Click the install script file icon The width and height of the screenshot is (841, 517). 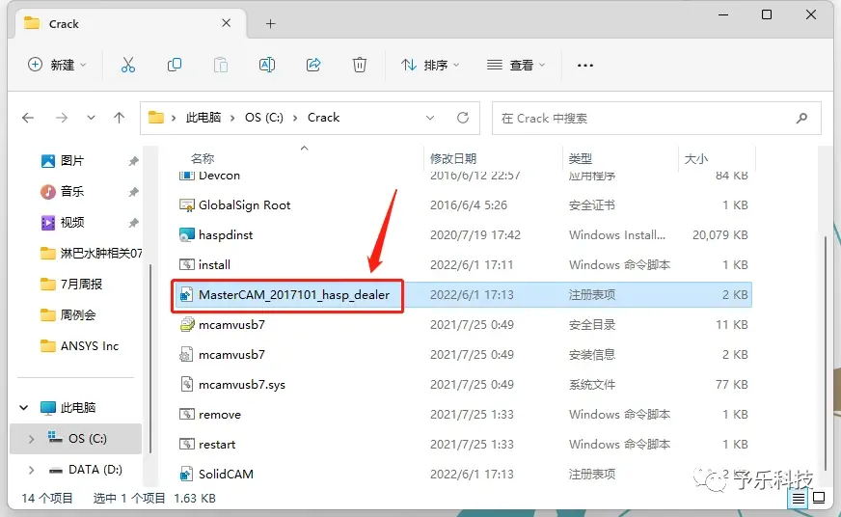coord(187,265)
